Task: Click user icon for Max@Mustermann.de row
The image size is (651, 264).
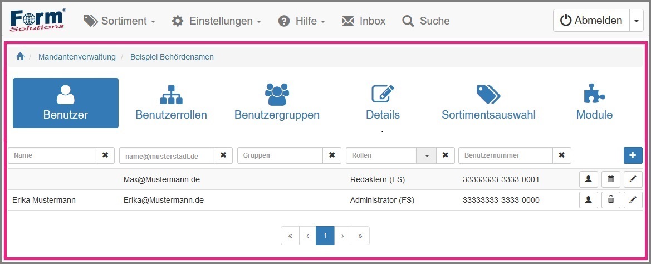Action: point(588,179)
